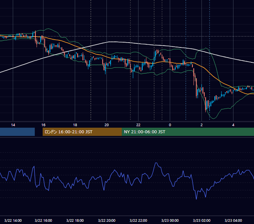Click the hour label 2 on price chart axis
254x224 pixels.
[x=201, y=125]
